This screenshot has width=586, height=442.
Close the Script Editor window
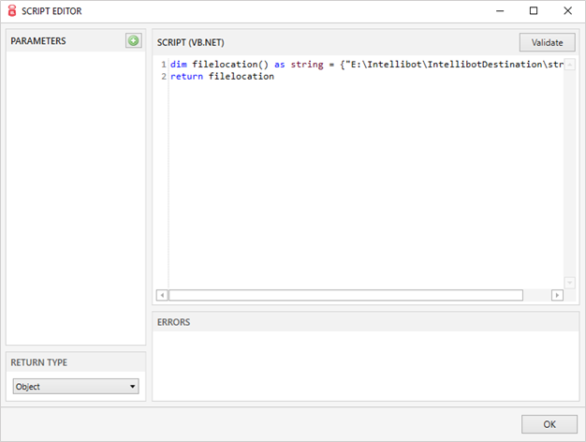tap(567, 11)
